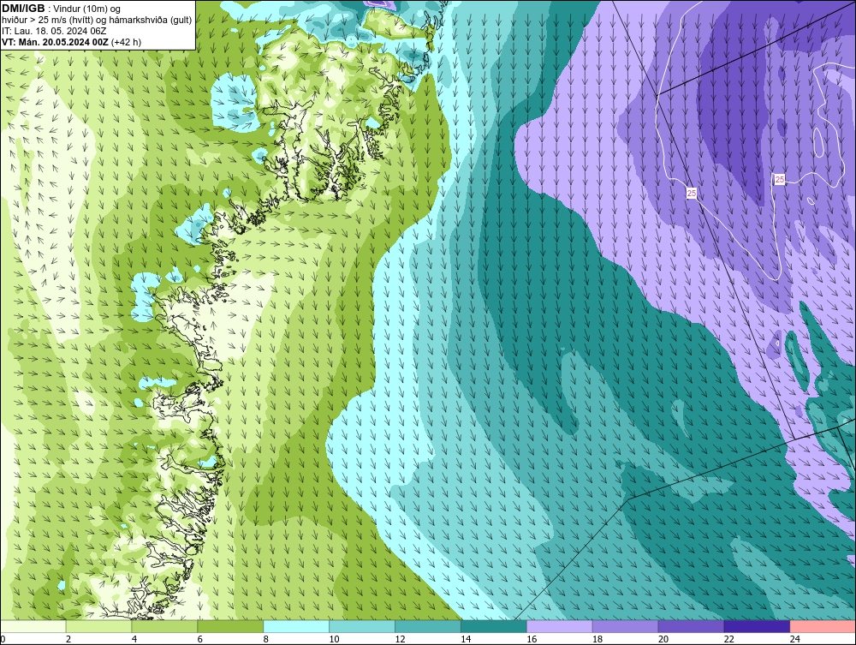The width and height of the screenshot is (856, 645).
Task: Click the green 4-6 m/s legend swatch
Action: click(164, 626)
